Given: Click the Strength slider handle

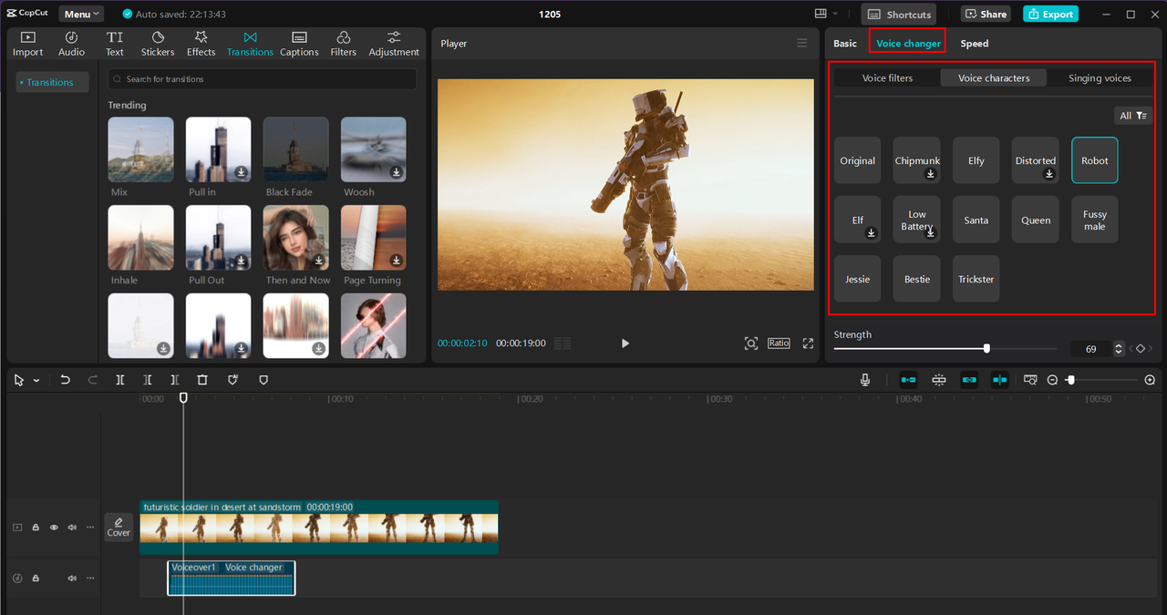Looking at the screenshot, I should 986,349.
